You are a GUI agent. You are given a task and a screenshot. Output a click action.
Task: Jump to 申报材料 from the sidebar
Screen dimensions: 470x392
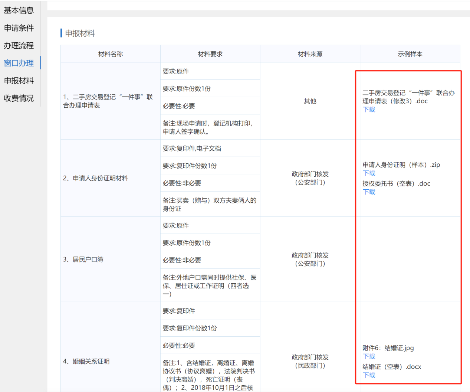click(x=19, y=81)
